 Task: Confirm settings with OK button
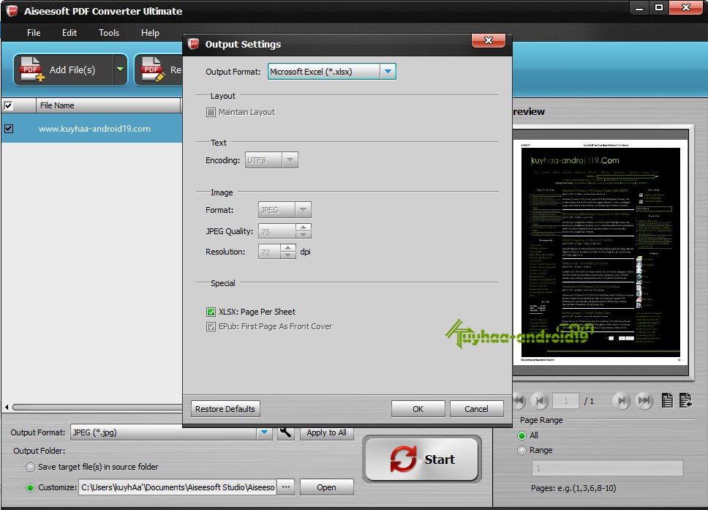418,409
